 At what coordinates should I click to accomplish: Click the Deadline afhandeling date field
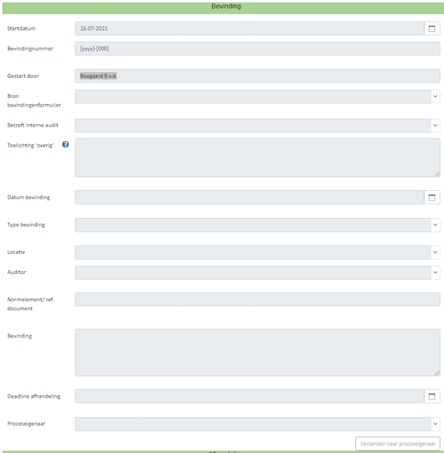click(249, 396)
